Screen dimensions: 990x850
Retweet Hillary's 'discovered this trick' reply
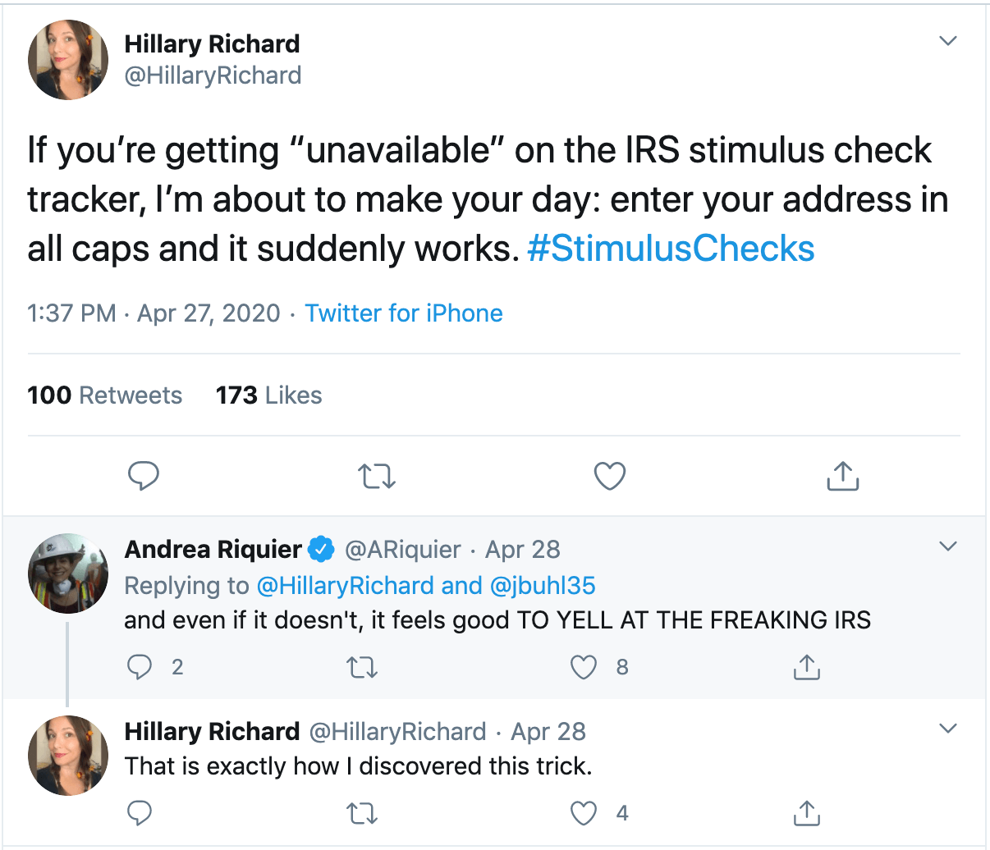click(362, 813)
